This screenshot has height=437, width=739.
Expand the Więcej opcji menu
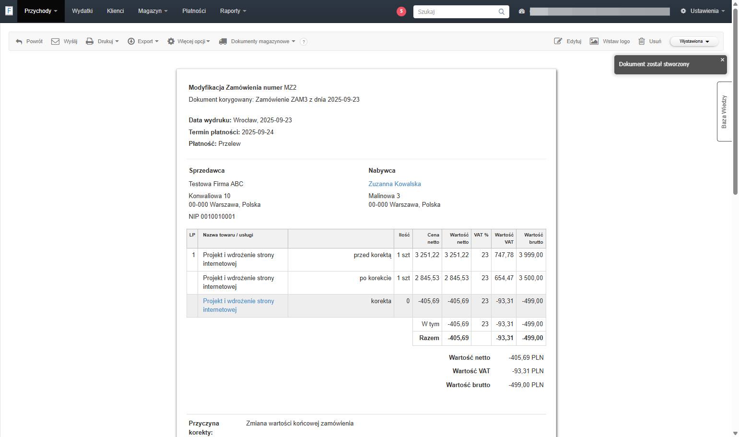pyautogui.click(x=188, y=41)
